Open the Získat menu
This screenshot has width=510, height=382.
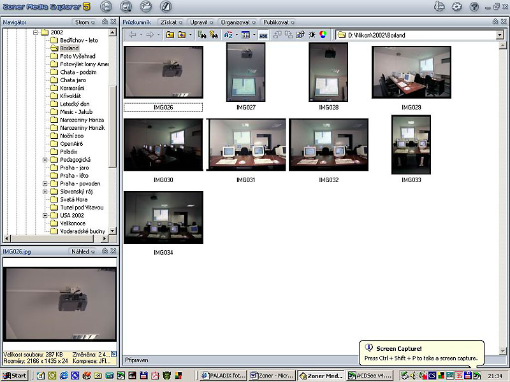click(171, 22)
